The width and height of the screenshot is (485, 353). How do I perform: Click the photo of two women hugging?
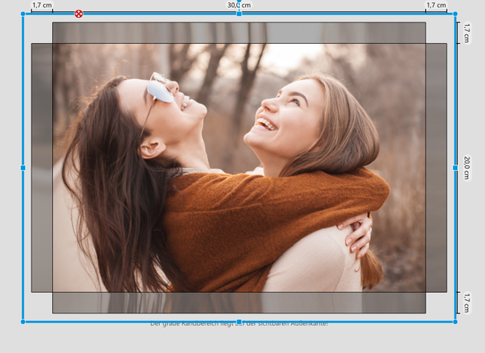(239, 168)
